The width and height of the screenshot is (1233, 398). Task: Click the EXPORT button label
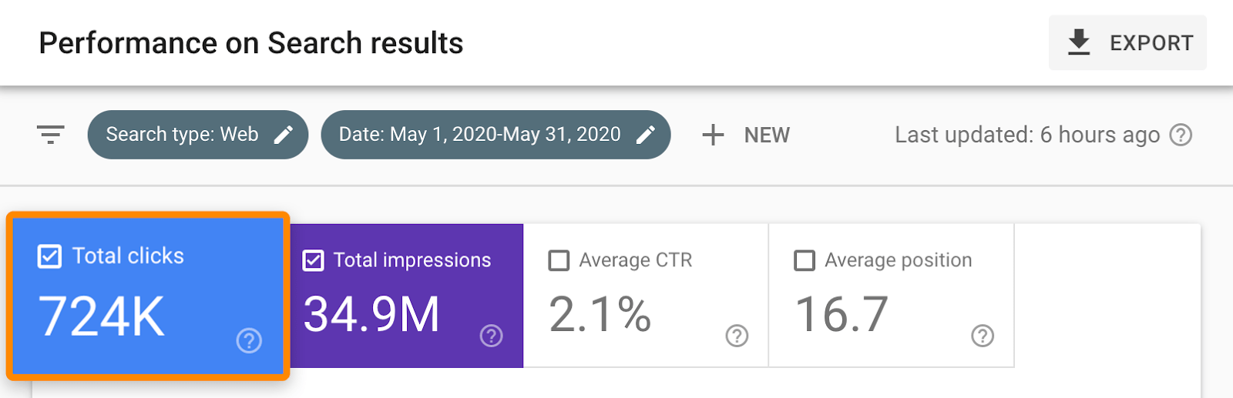tap(1151, 43)
